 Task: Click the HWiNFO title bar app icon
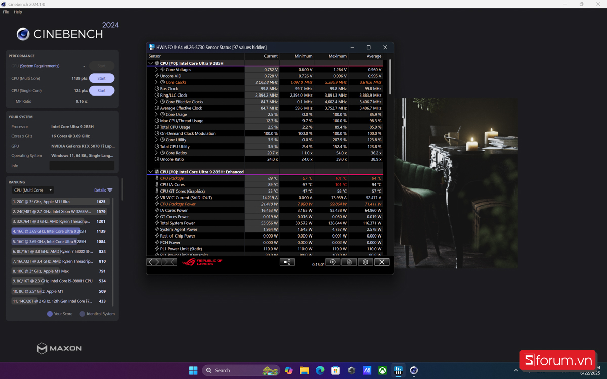click(152, 47)
